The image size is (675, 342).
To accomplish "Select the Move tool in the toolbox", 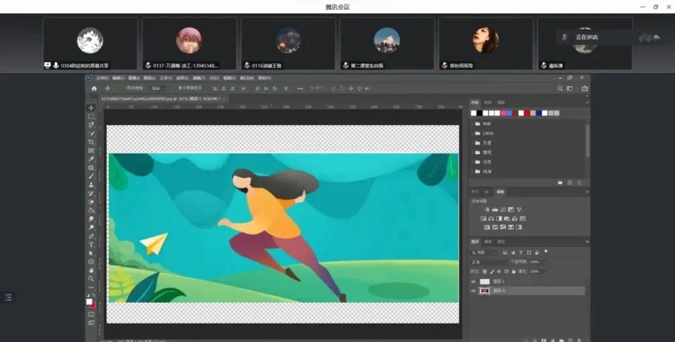I will pos(91,108).
